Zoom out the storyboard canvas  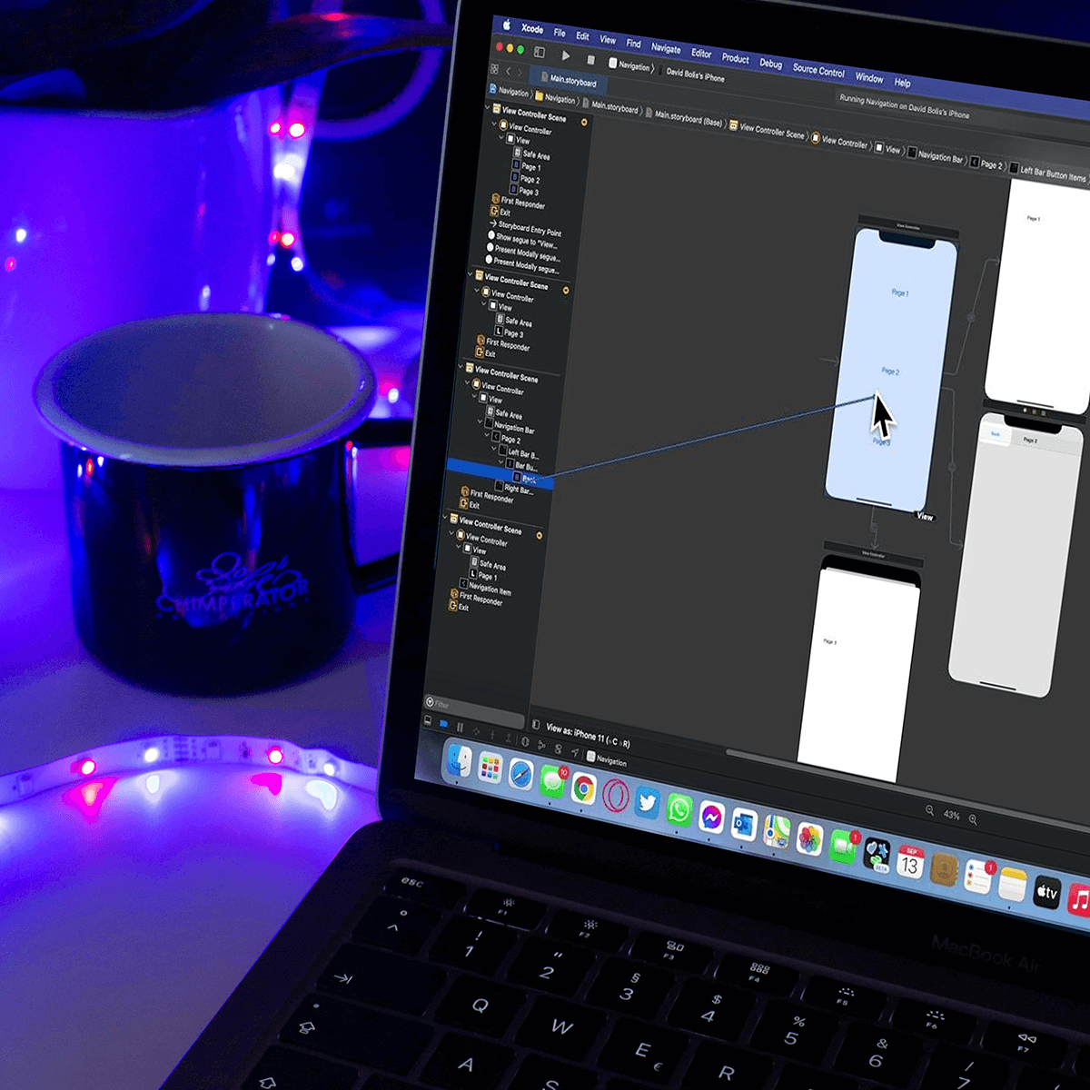click(929, 810)
